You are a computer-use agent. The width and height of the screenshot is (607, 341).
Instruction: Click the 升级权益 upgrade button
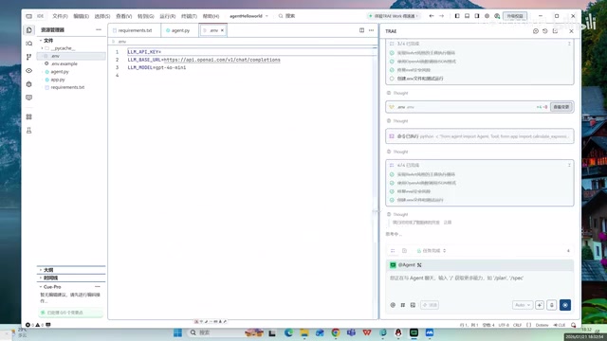515,16
